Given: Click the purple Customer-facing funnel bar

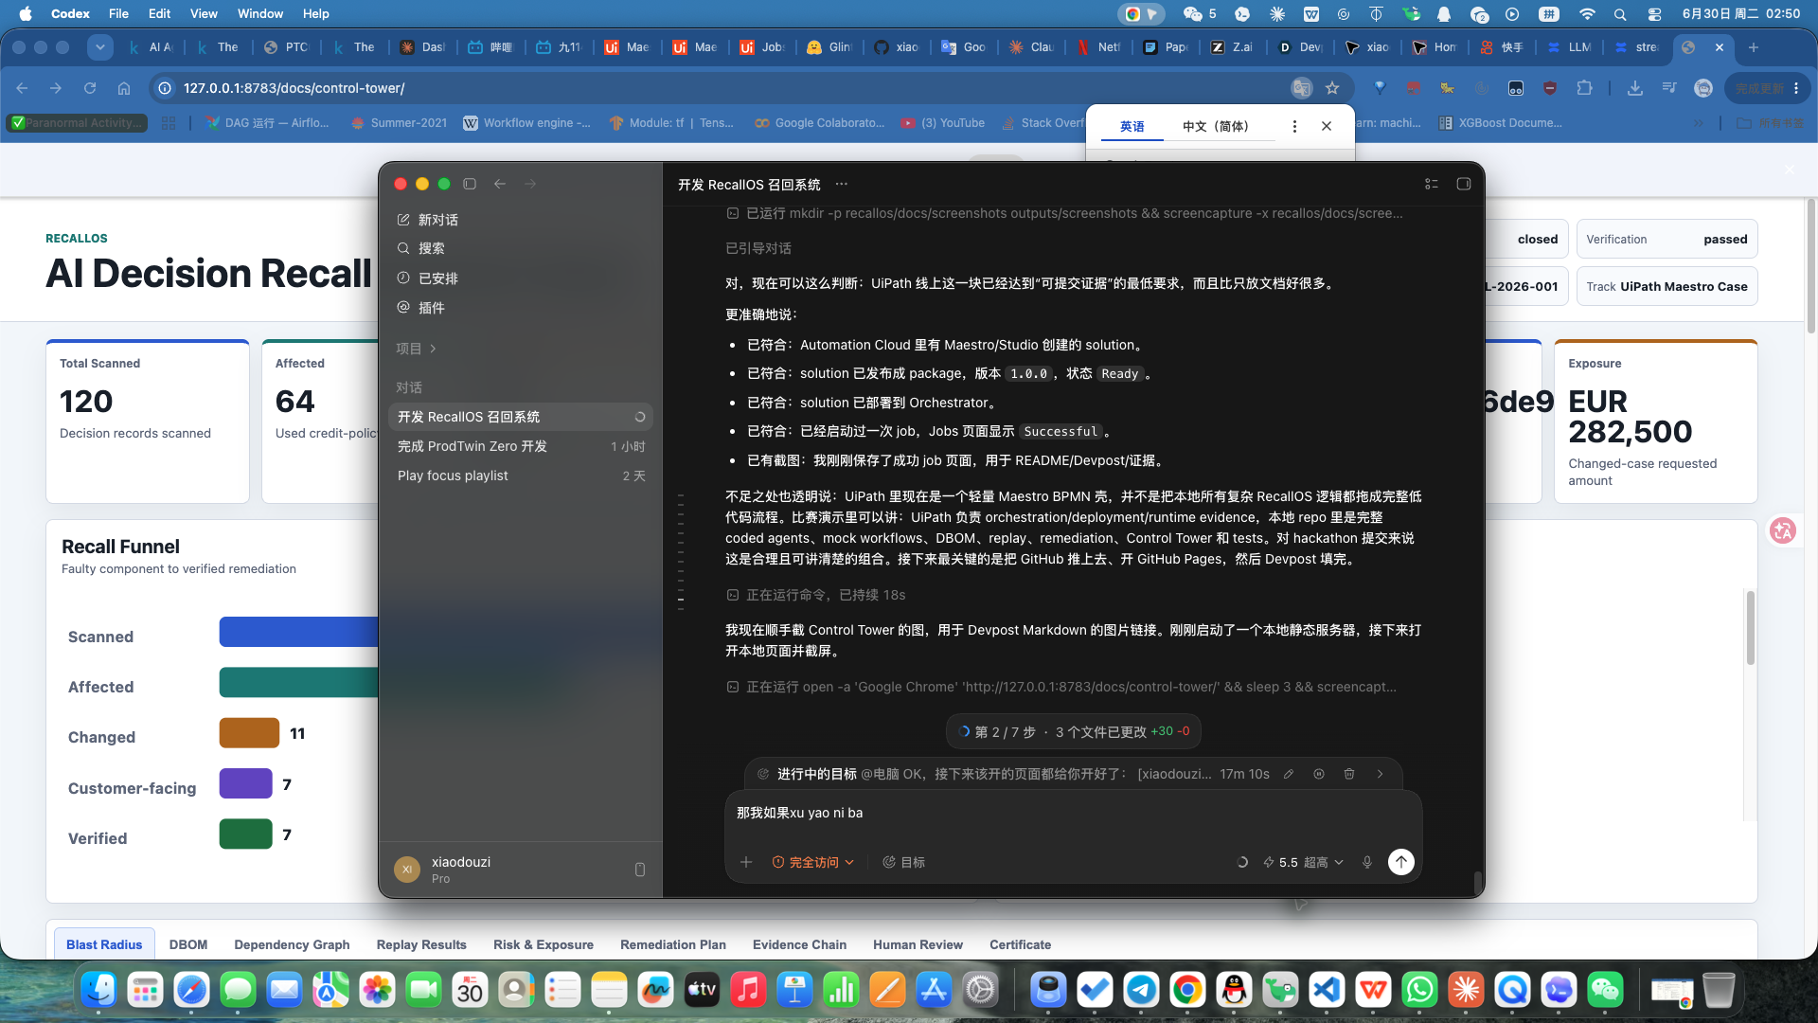Looking at the screenshot, I should [245, 783].
